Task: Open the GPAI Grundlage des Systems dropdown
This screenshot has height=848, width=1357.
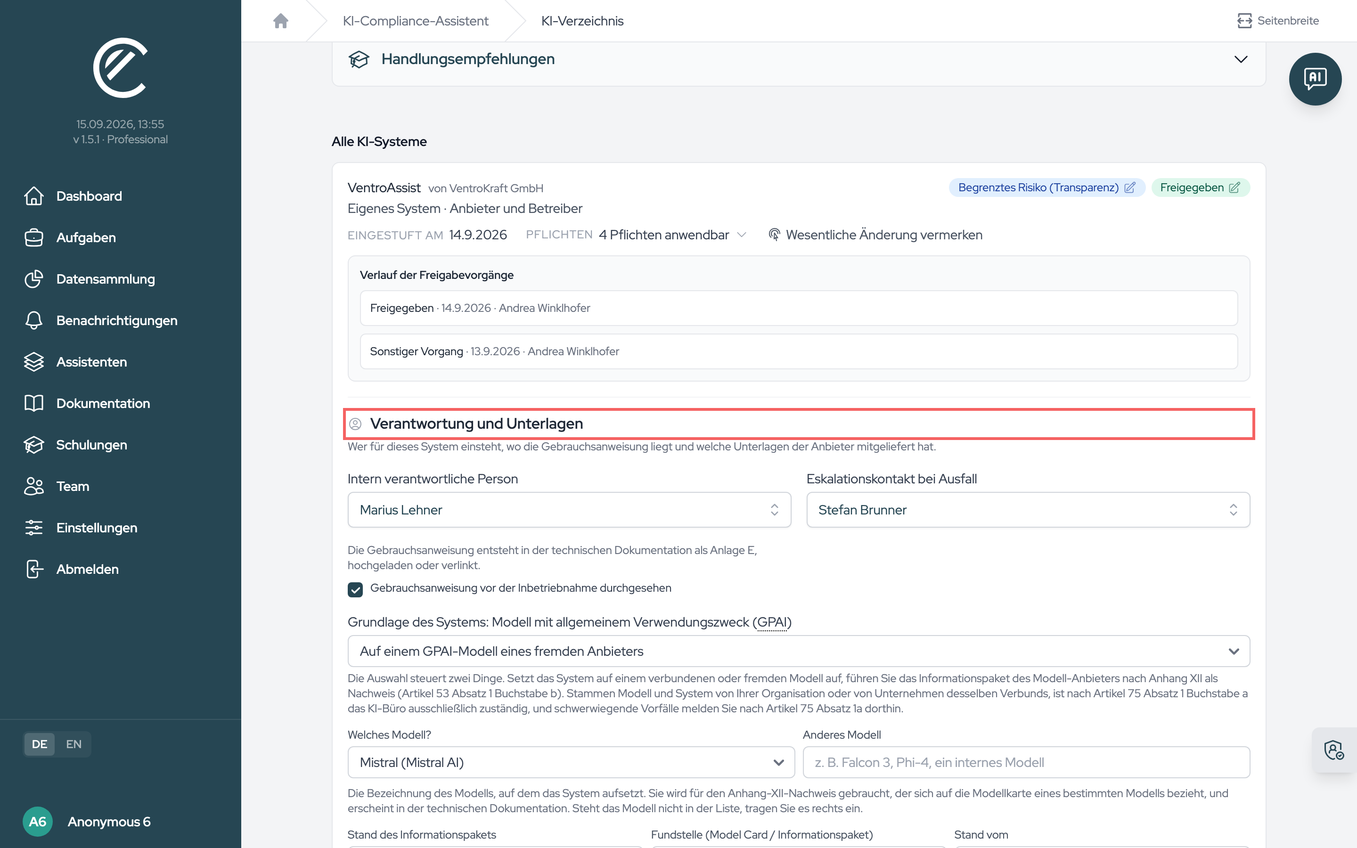Action: [799, 651]
